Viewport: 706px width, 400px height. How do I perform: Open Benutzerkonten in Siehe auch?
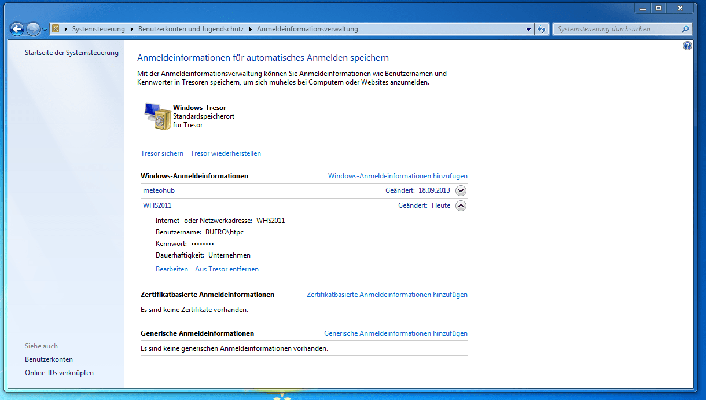tap(49, 359)
